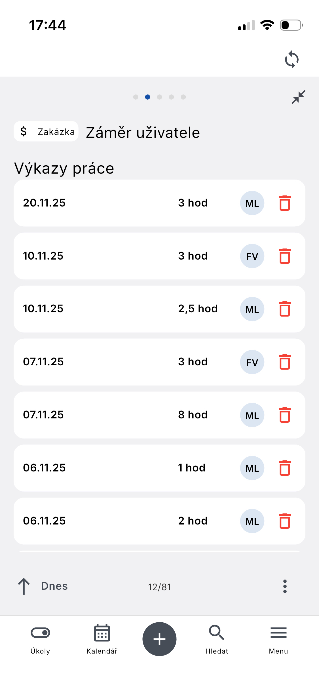Tap the sync refresh icon
Screen dimensions: 319x691
point(291,60)
